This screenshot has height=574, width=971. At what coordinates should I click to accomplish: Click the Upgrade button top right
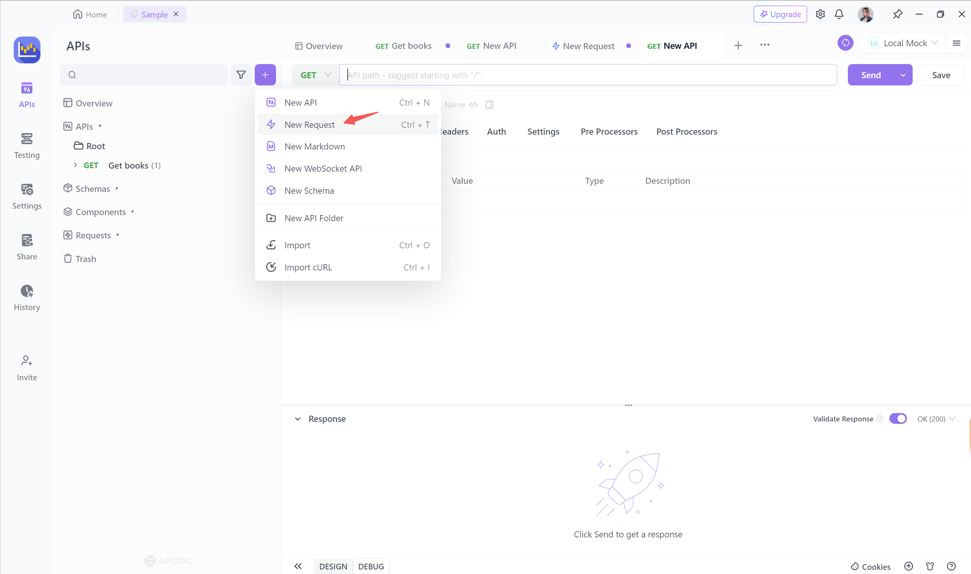[x=781, y=14]
